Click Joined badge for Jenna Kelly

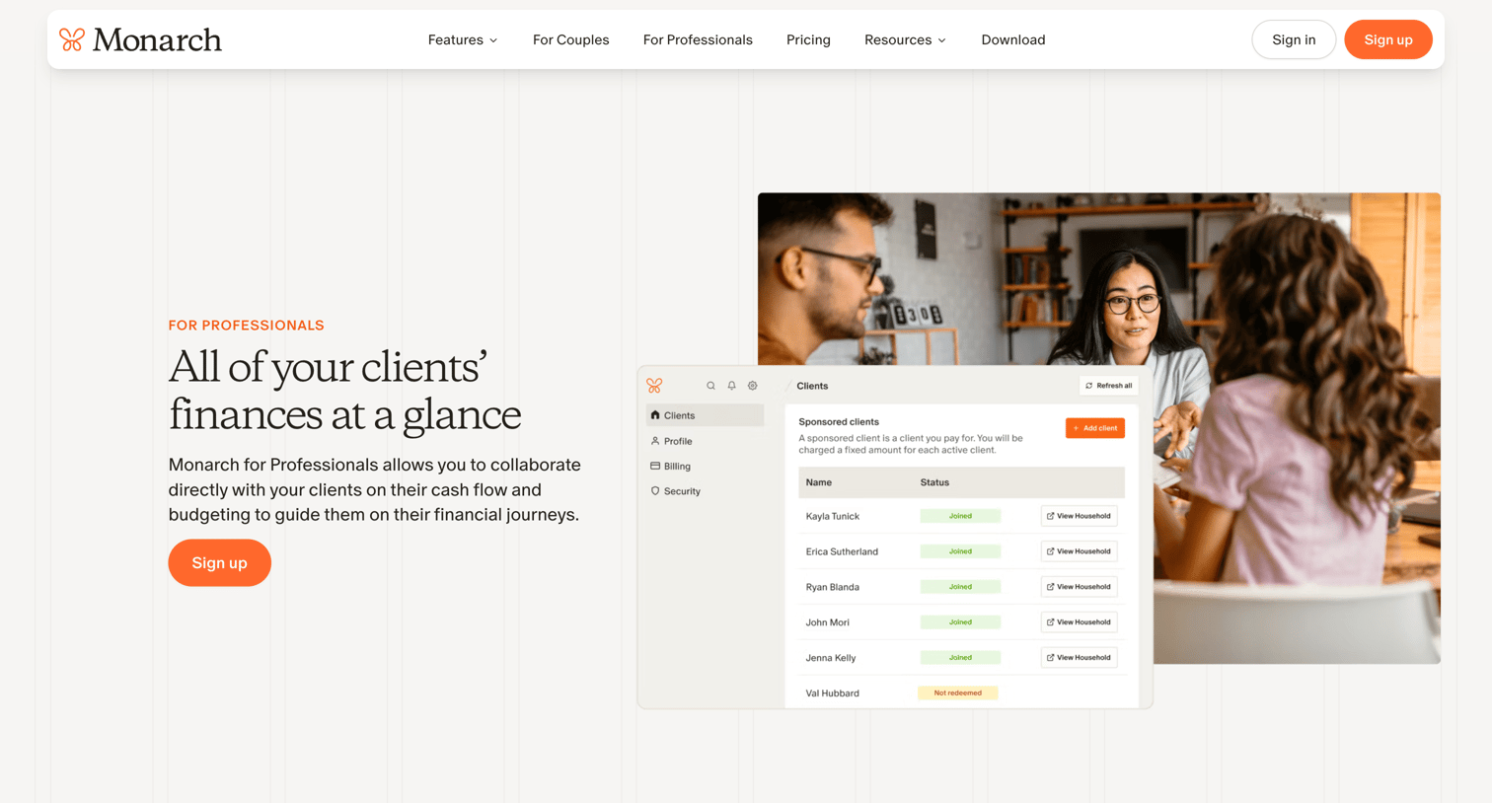click(960, 658)
